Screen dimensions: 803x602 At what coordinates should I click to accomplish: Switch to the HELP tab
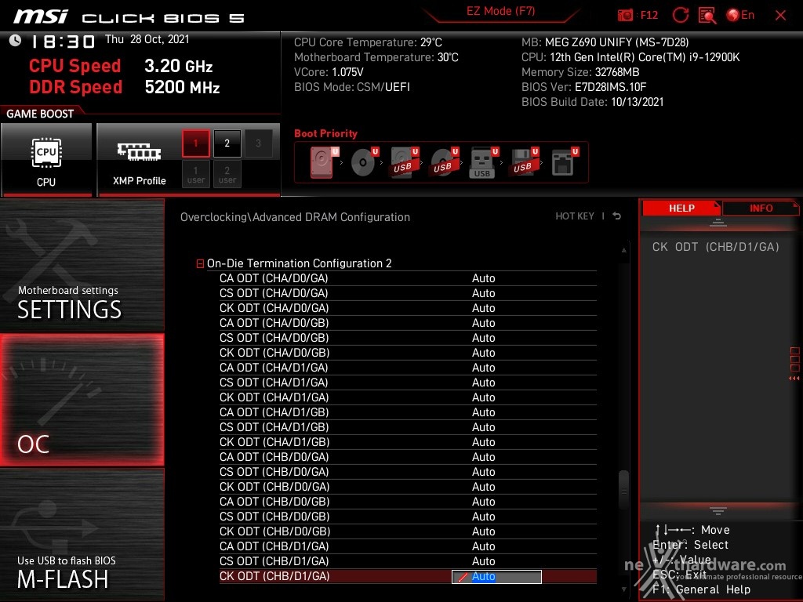tap(681, 209)
